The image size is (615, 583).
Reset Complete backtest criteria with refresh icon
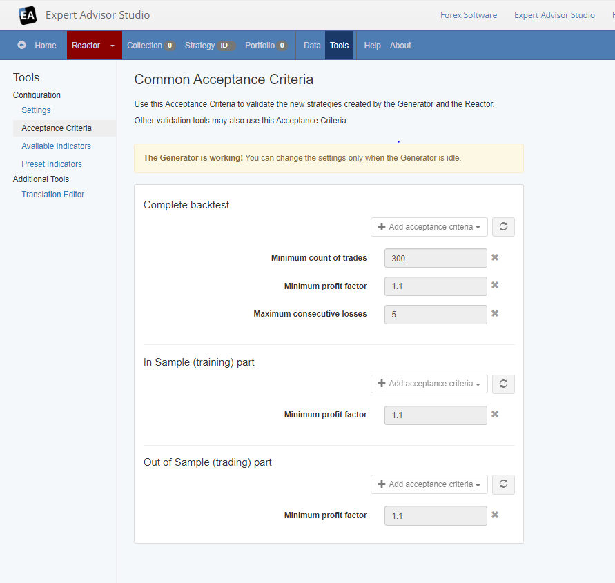click(x=503, y=226)
